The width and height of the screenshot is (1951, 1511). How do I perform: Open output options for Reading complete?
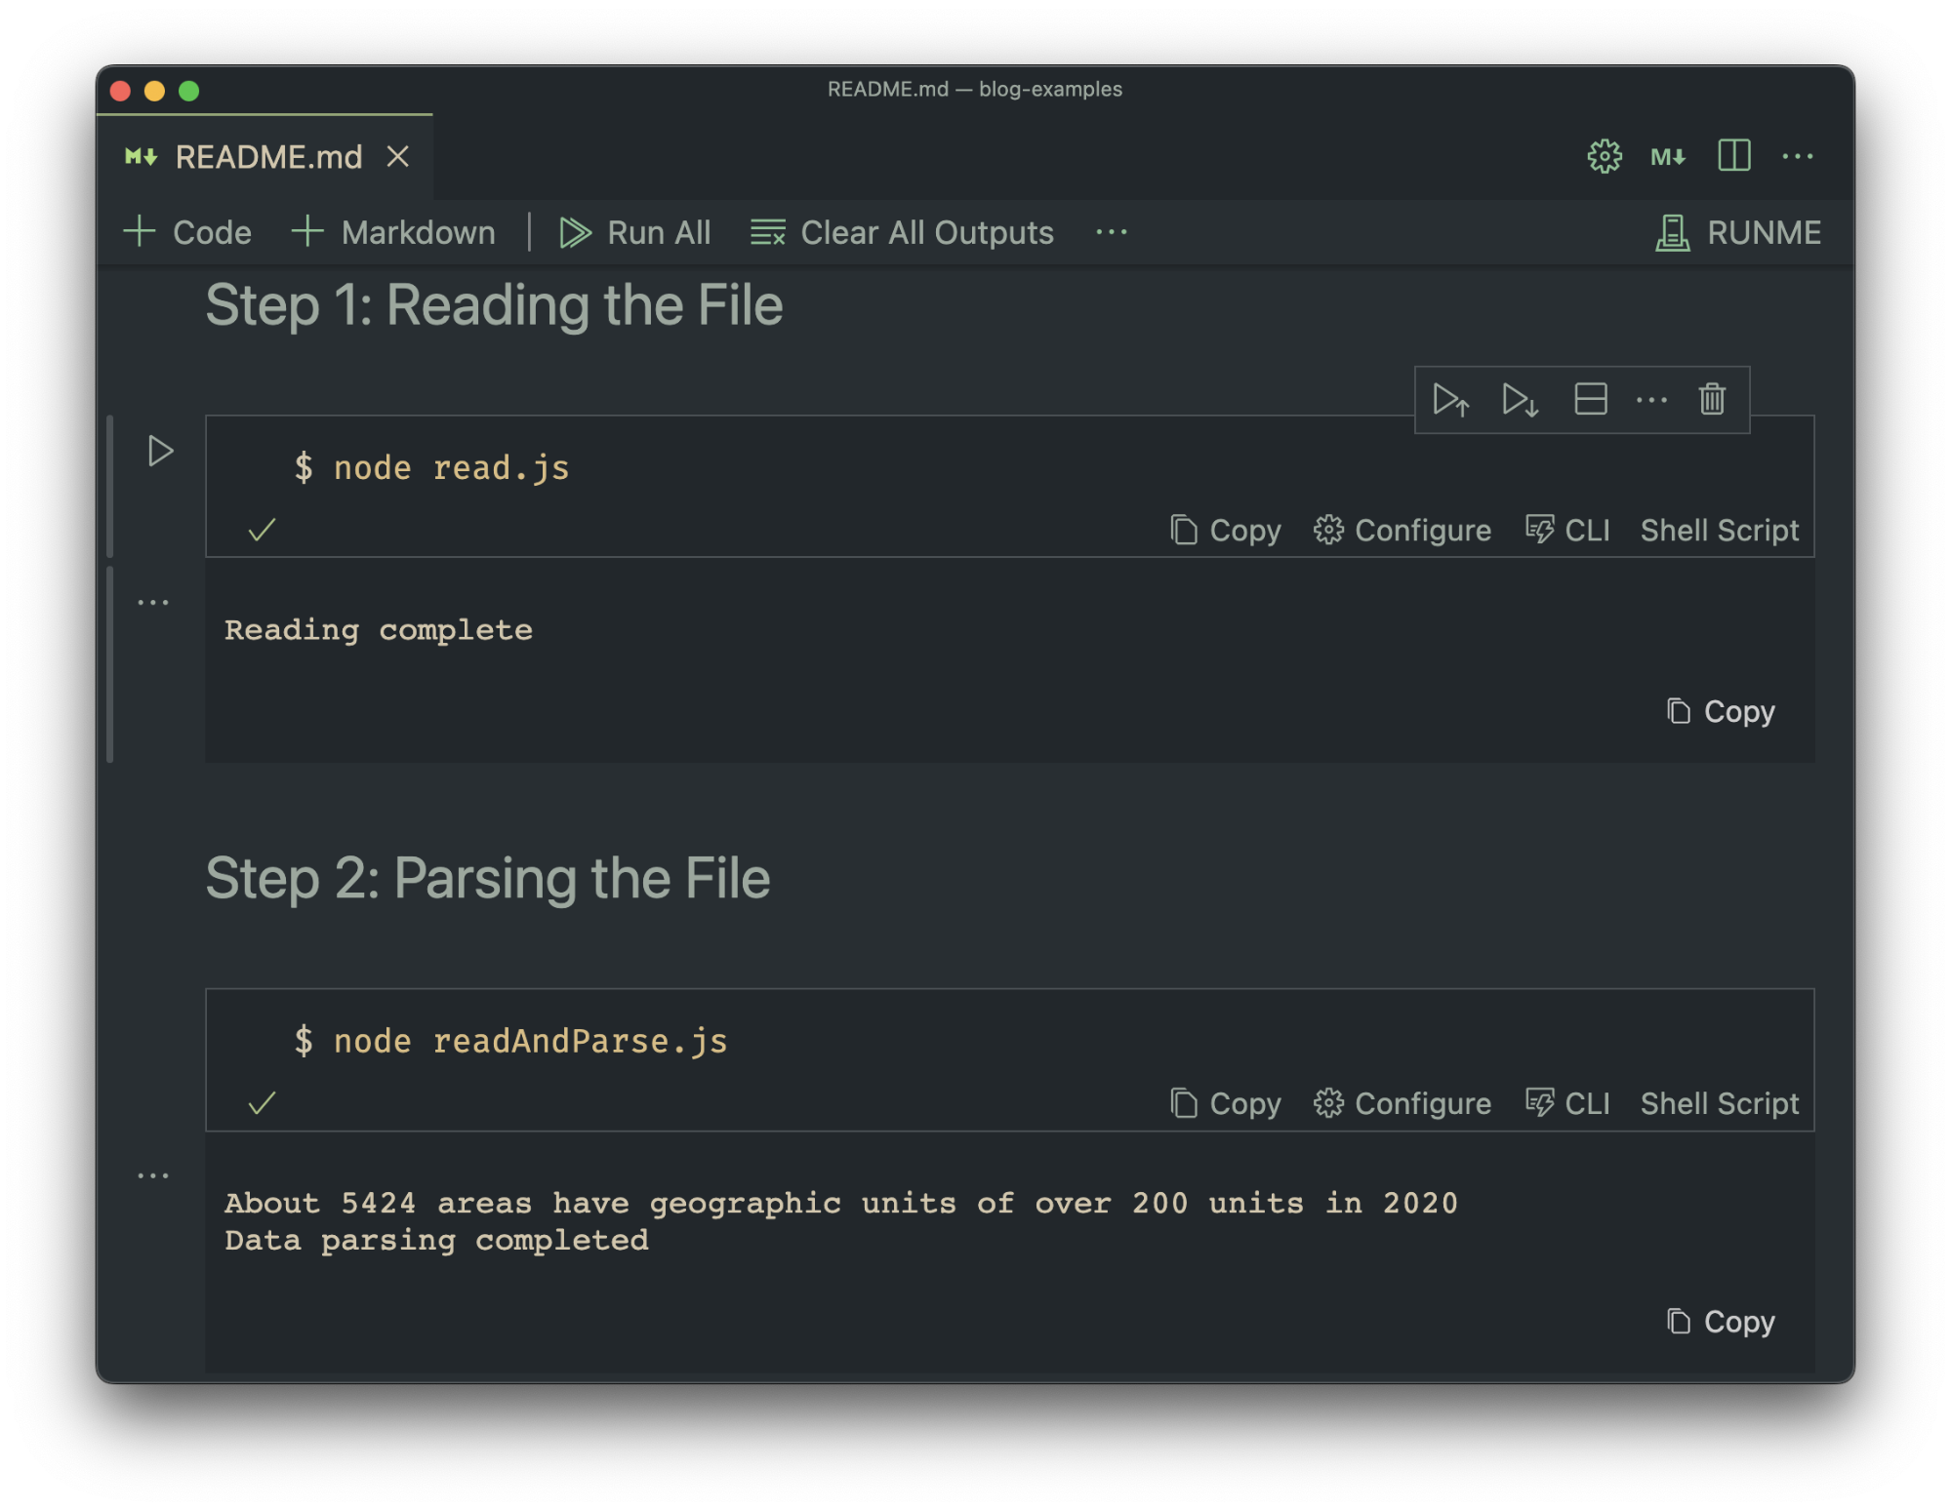pos(153,602)
